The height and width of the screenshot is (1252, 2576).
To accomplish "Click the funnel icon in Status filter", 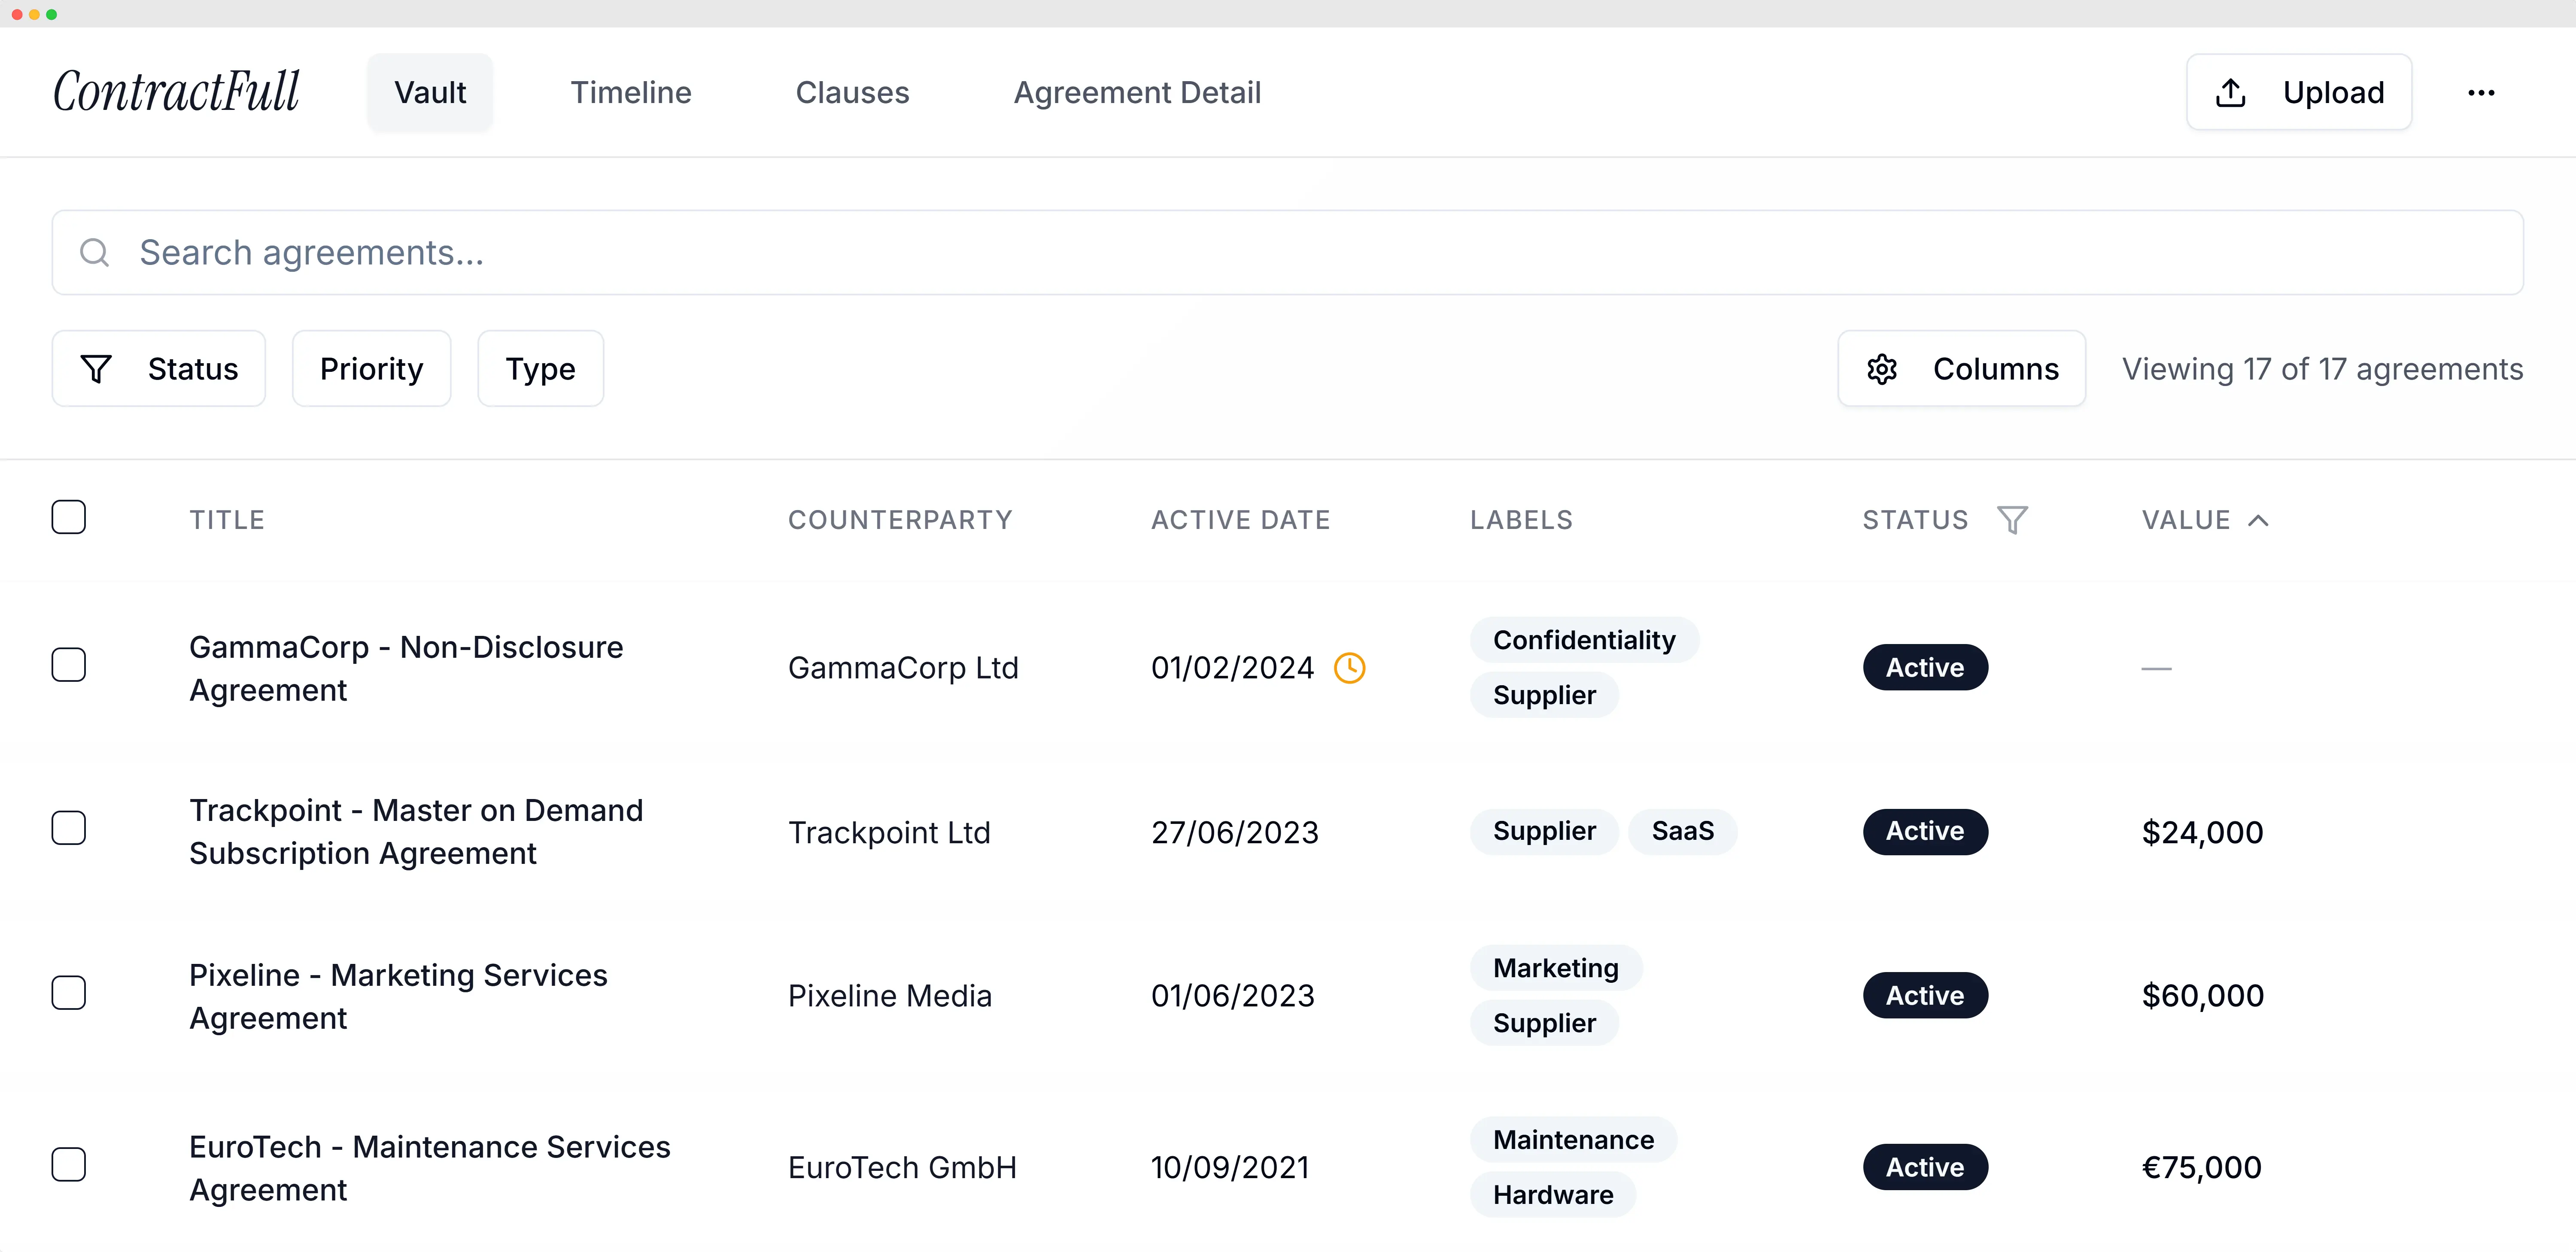I will coord(96,369).
